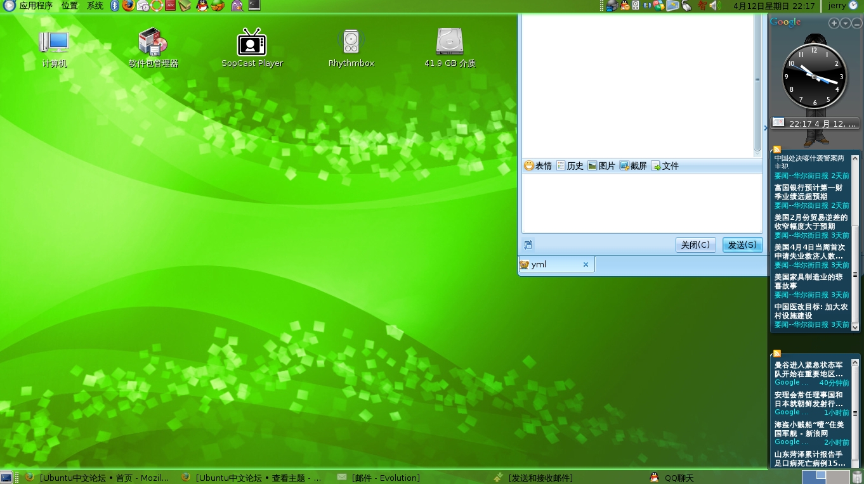864x484 pixels.
Task: Launch QQ penguin from top panel
Action: [x=202, y=6]
